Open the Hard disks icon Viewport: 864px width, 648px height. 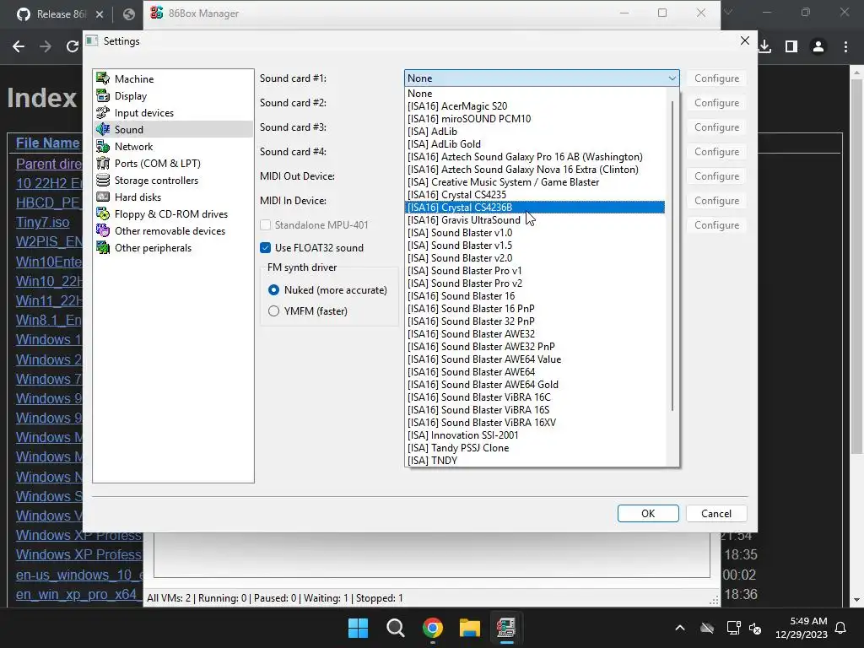coord(102,197)
